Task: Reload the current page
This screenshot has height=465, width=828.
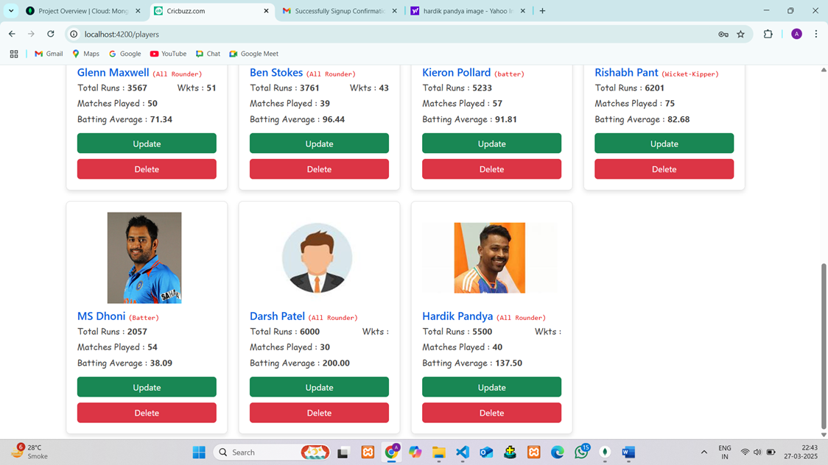Action: pyautogui.click(x=51, y=34)
